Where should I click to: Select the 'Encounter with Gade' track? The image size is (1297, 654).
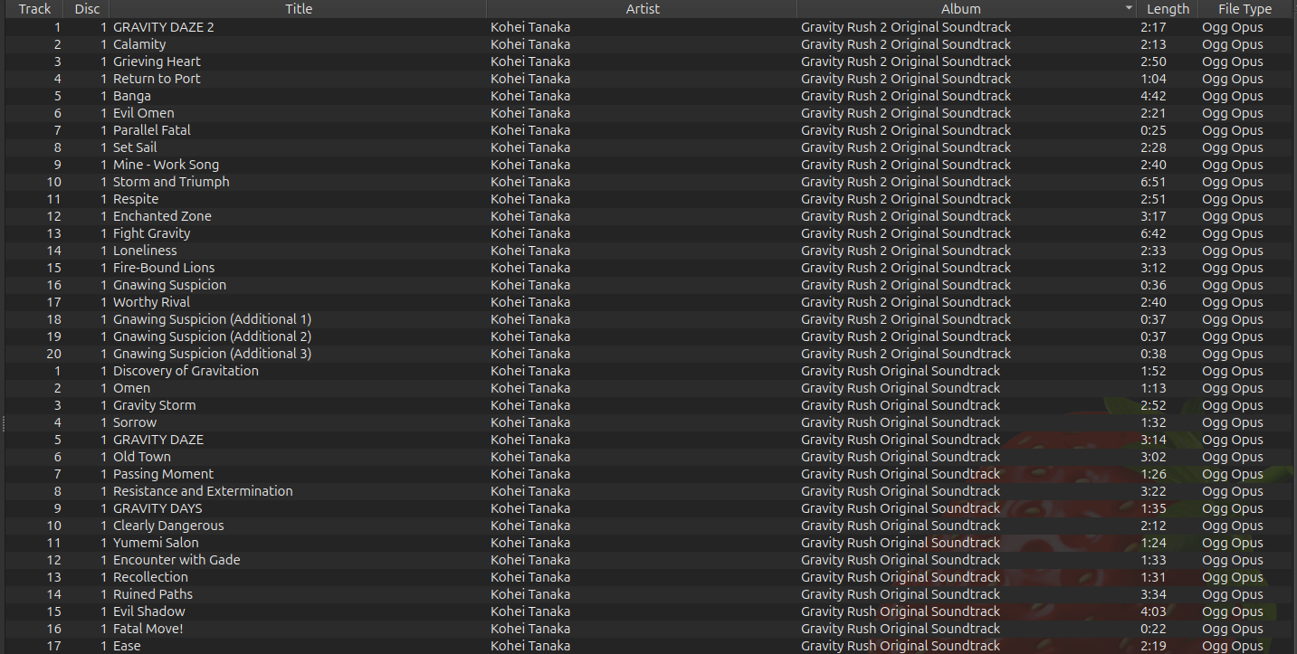click(x=176, y=560)
